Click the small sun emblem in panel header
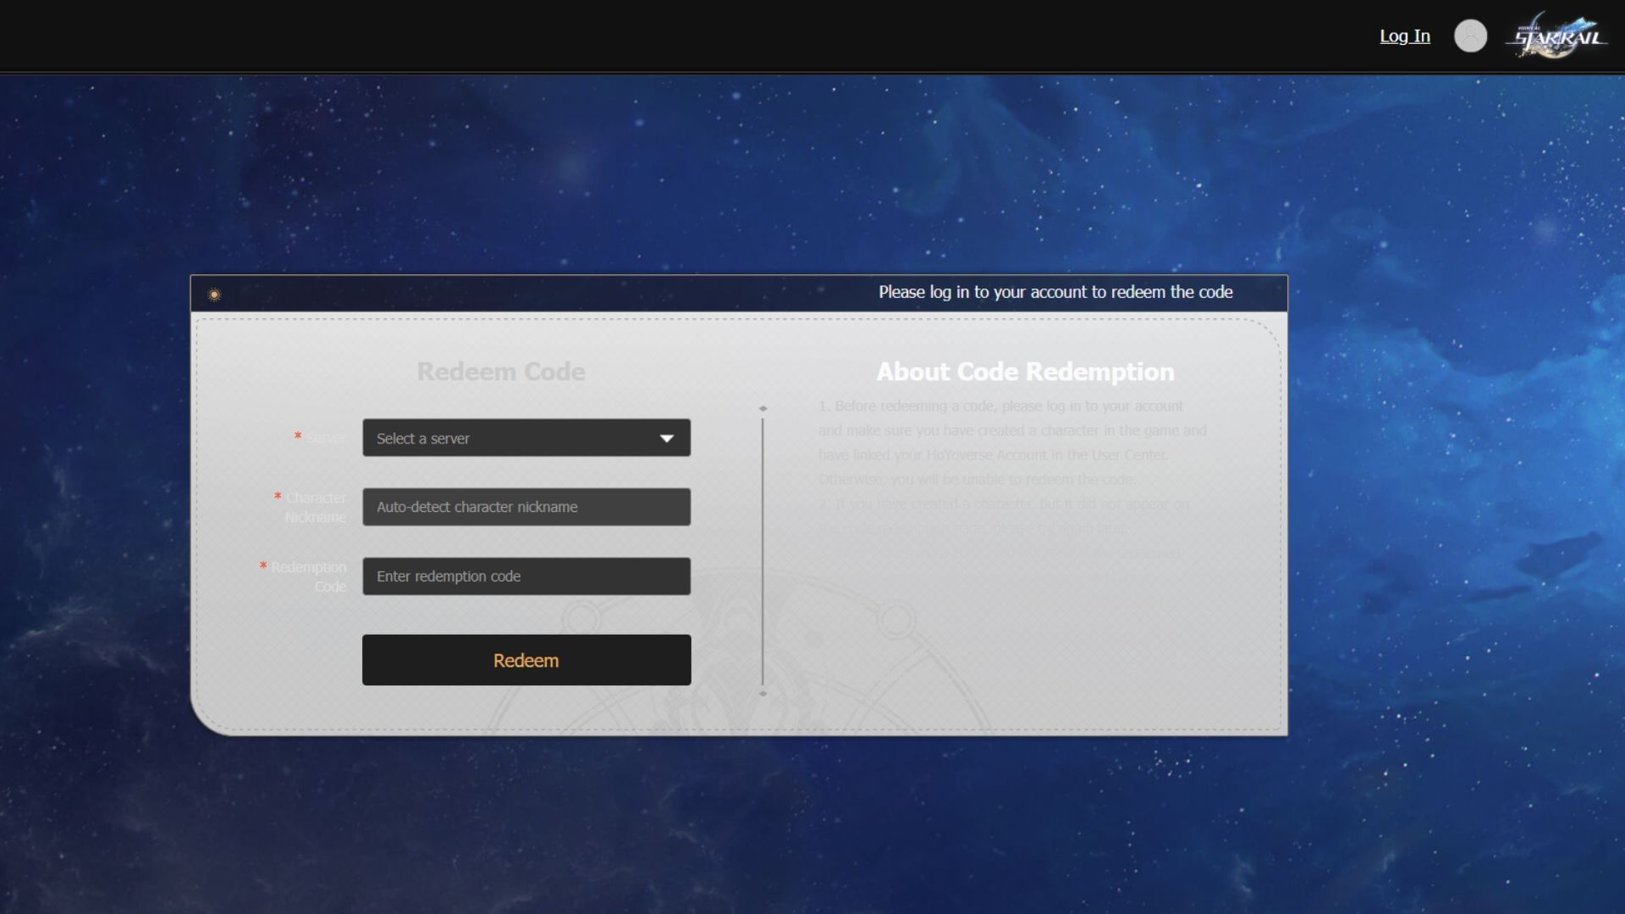This screenshot has height=914, width=1625. tap(214, 295)
